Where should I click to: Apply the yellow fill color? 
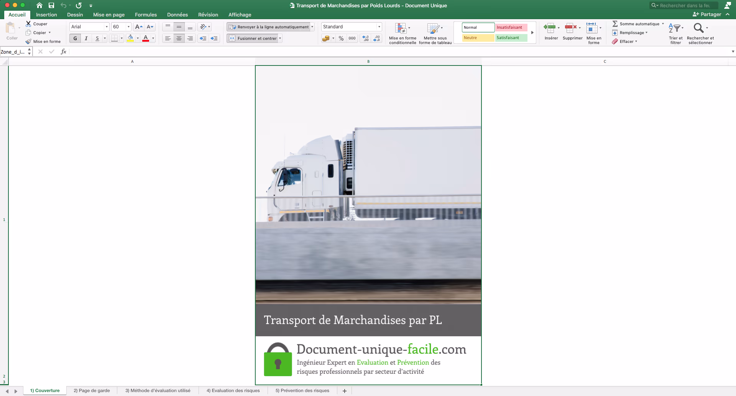(x=130, y=38)
